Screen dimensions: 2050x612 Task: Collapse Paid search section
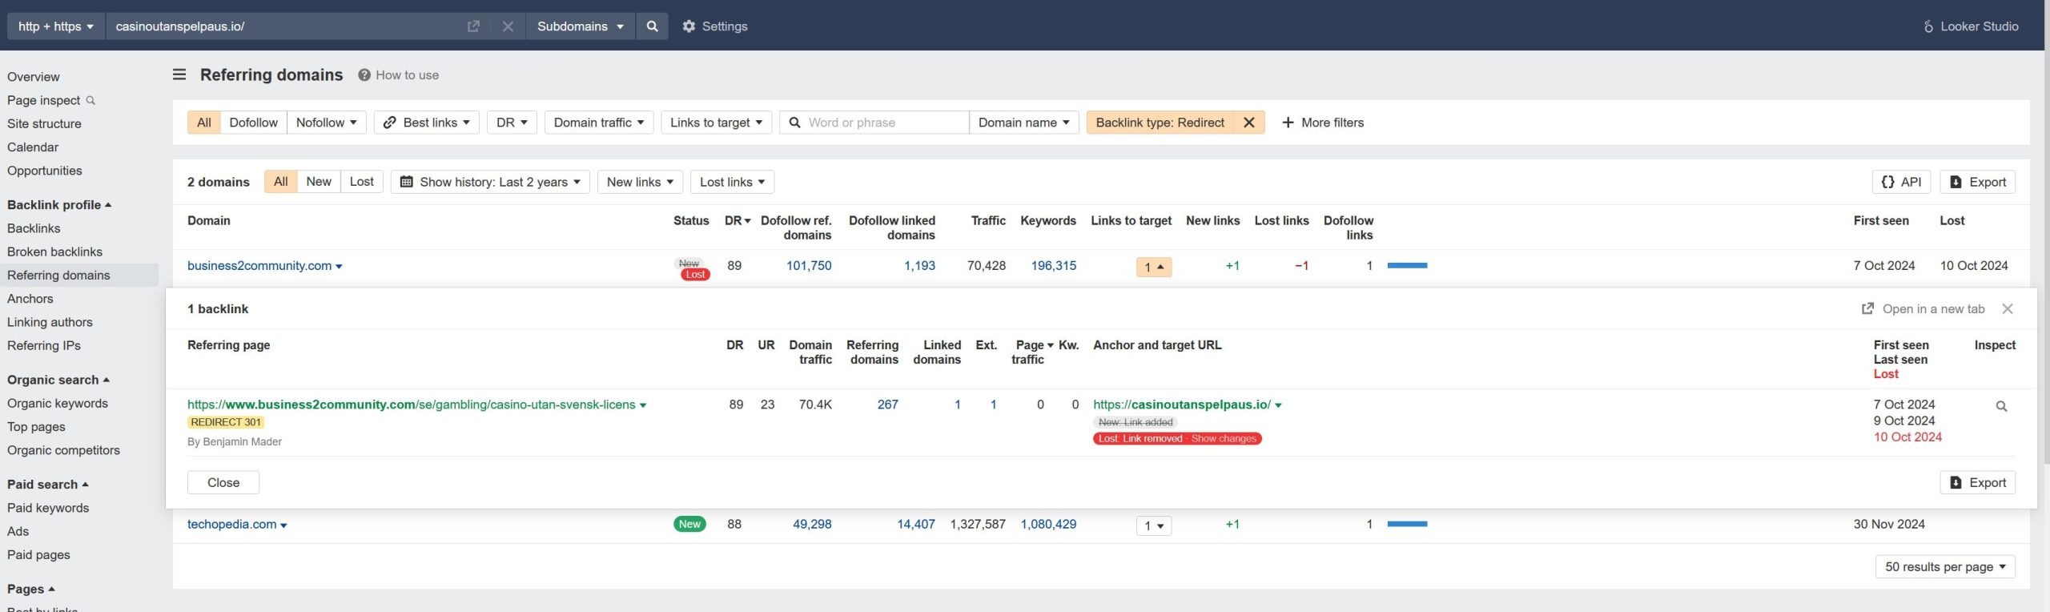48,485
